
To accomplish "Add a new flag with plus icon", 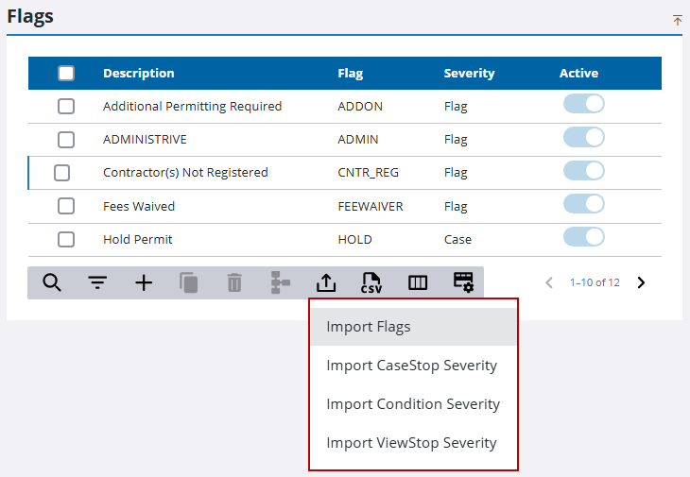I will 144,282.
